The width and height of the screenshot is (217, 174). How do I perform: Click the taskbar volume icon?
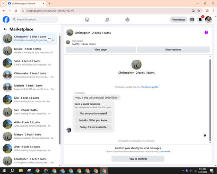coord(191,171)
